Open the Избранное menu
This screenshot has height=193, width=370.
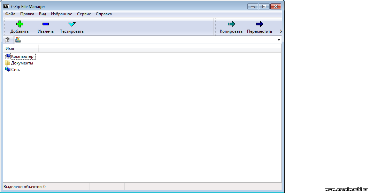point(61,14)
